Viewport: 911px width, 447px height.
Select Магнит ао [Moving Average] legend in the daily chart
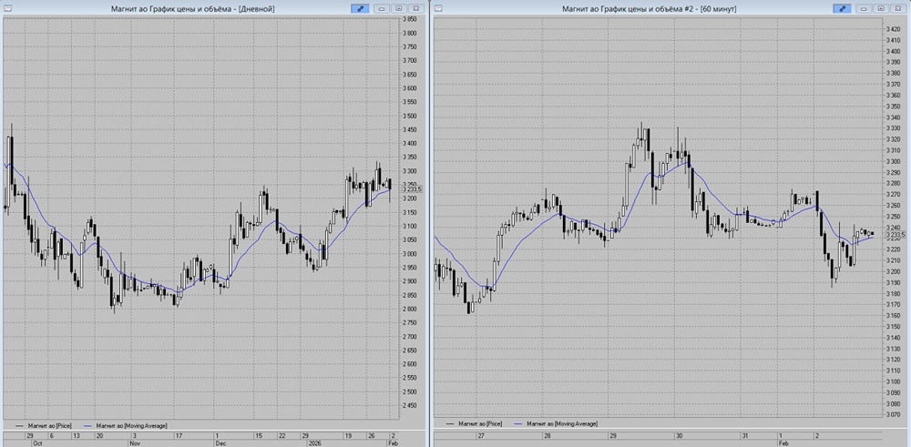126,425
